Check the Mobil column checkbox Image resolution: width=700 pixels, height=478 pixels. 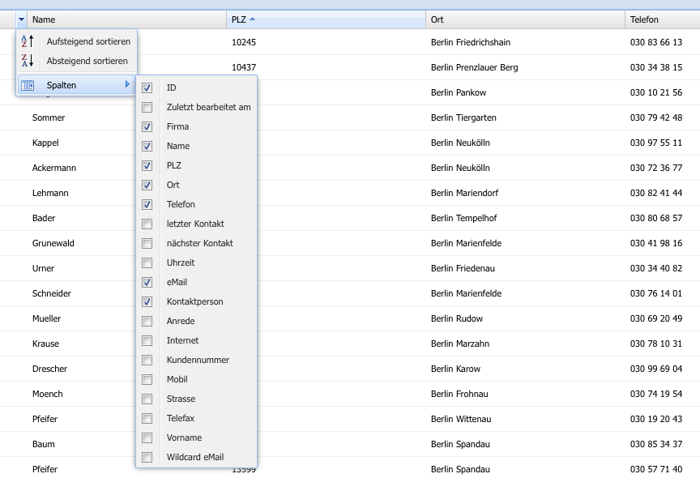click(147, 379)
